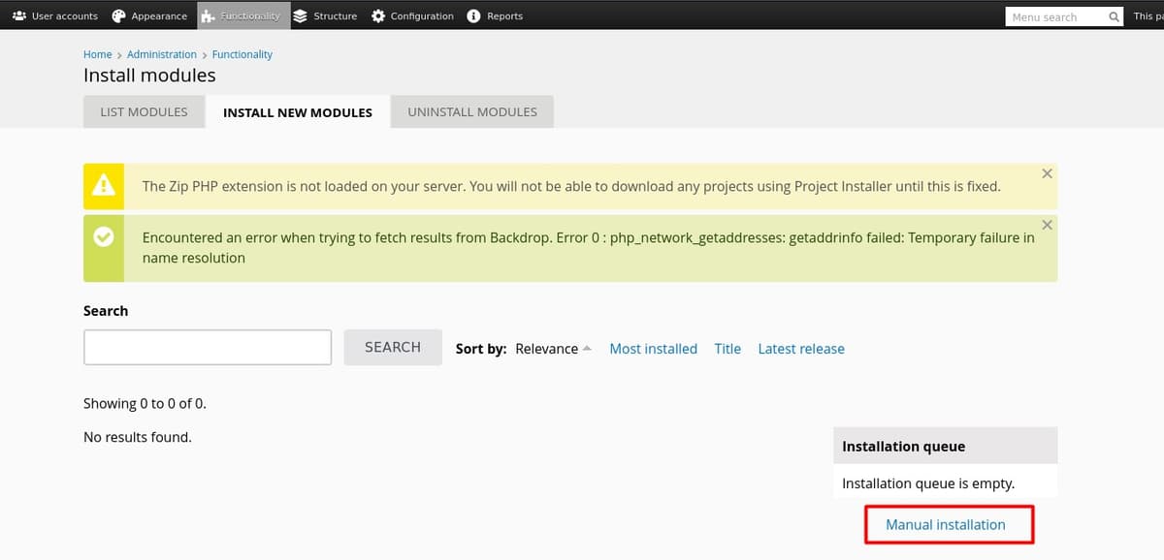Go to Administration in the breadcrumb
The height and width of the screenshot is (560, 1164).
(161, 54)
